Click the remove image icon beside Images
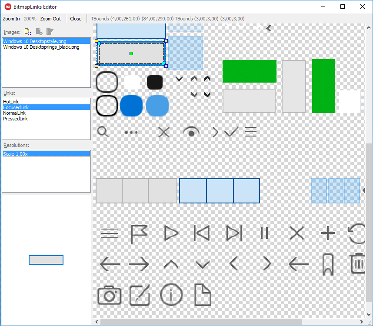 (x=39, y=32)
